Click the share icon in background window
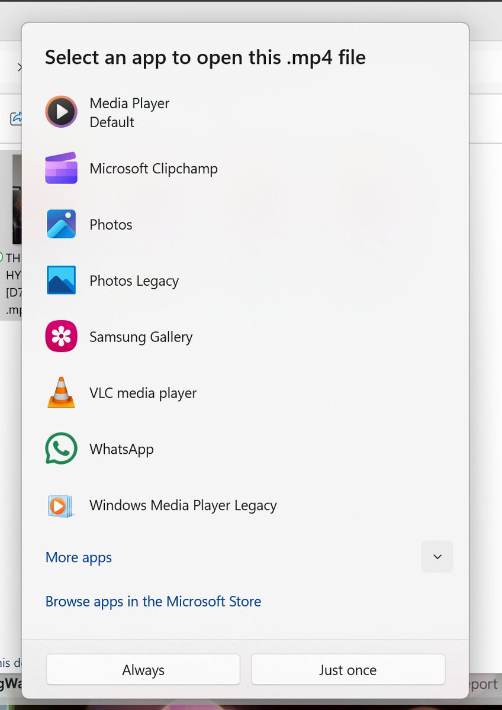The image size is (502, 710). (16, 118)
